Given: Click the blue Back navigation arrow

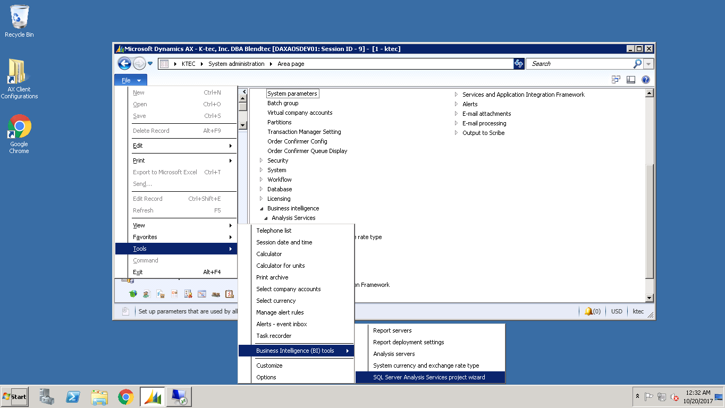Looking at the screenshot, I should (124, 64).
